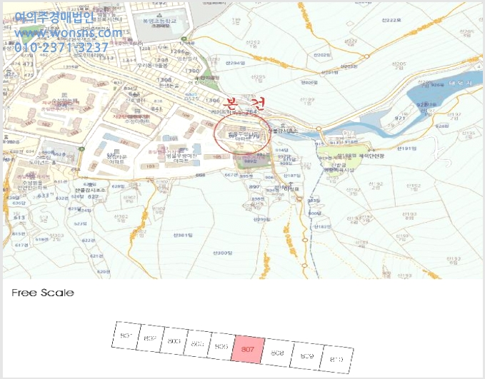Click unit 810 in the floor plan
The height and width of the screenshot is (379, 485).
coord(336,360)
